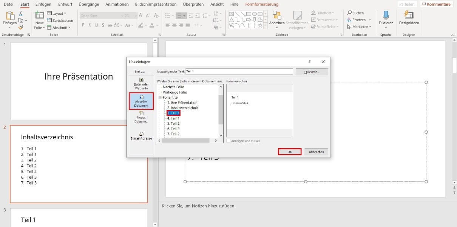Open the Kommentare pane
The height and width of the screenshot is (227, 457).
(x=436, y=4)
